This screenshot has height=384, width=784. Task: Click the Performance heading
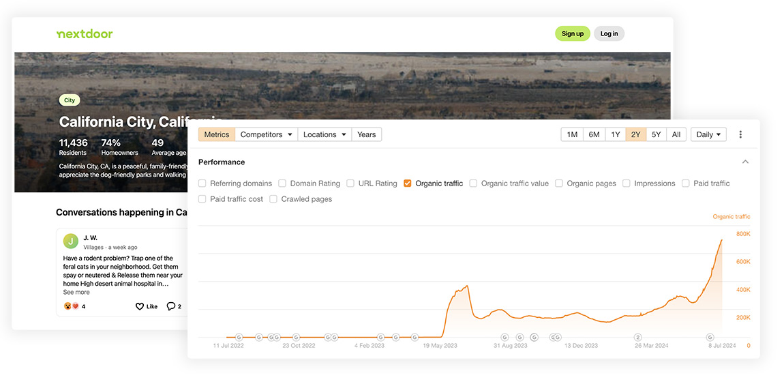(222, 162)
